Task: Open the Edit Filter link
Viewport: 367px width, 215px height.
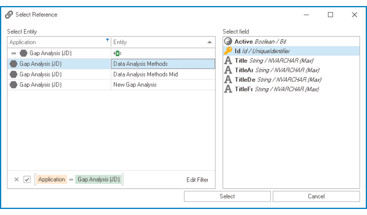Action: (197, 180)
